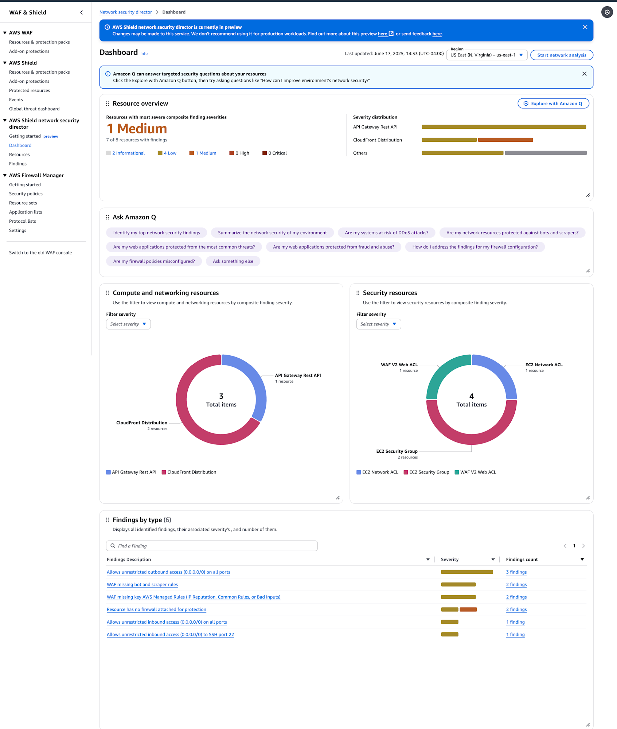Click resize handle of Security resources panel
Screen dimensions: 617x729
(587, 498)
